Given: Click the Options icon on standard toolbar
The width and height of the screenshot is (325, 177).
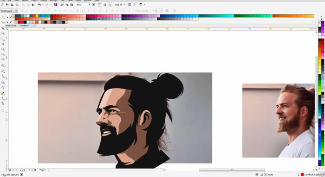Looking at the screenshot, I should click(130, 5).
